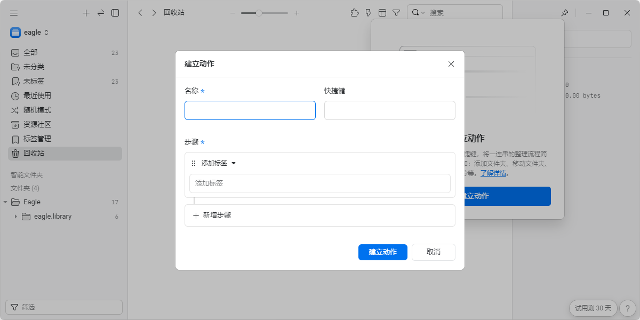Open the 添加标签 step type dropdown

219,163
